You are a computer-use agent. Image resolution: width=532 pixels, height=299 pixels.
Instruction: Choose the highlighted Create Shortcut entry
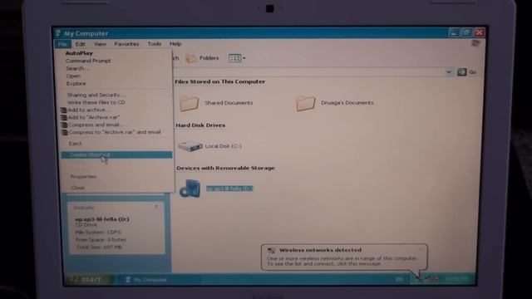coord(116,155)
